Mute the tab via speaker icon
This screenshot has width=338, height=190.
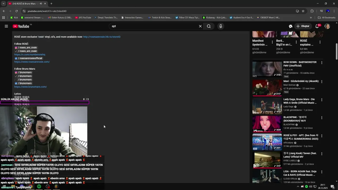41,4
